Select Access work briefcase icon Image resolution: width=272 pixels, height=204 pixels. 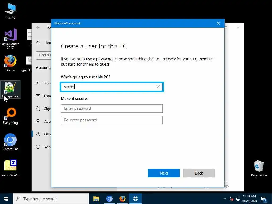coord(38,121)
